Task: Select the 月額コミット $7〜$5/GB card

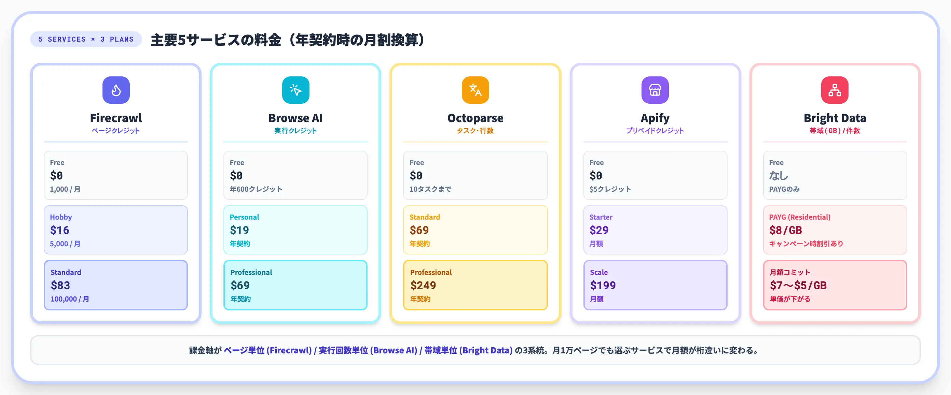Action: pyautogui.click(x=835, y=285)
